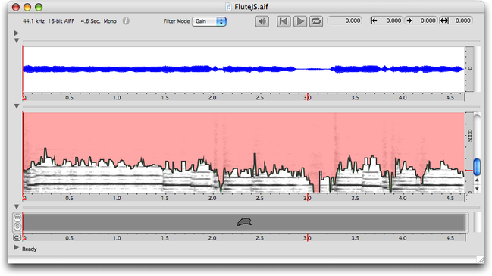
Task: Click the current time position field
Action: tap(344, 20)
